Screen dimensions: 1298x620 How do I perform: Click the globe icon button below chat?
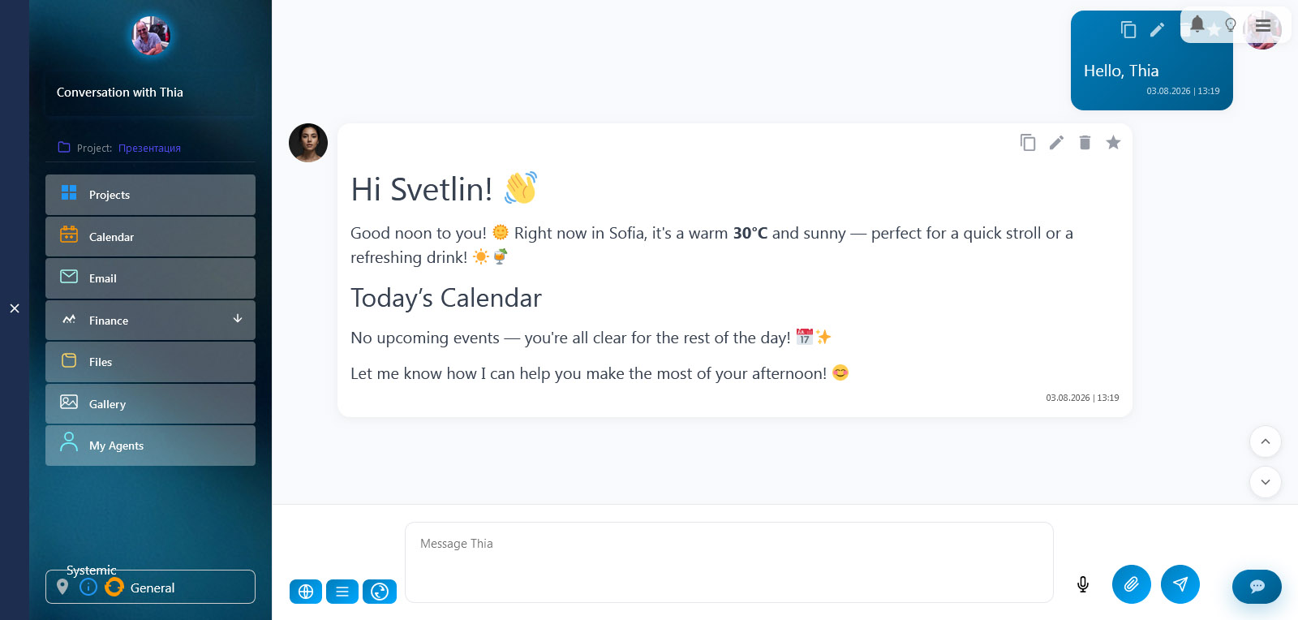pyautogui.click(x=306, y=592)
